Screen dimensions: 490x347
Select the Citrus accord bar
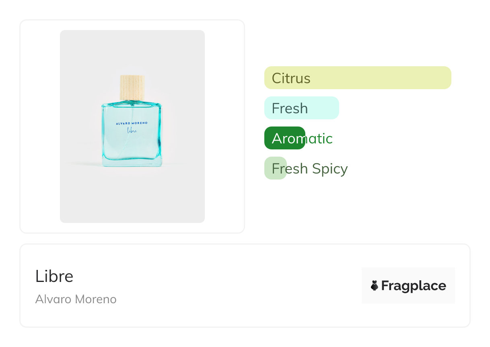point(357,78)
